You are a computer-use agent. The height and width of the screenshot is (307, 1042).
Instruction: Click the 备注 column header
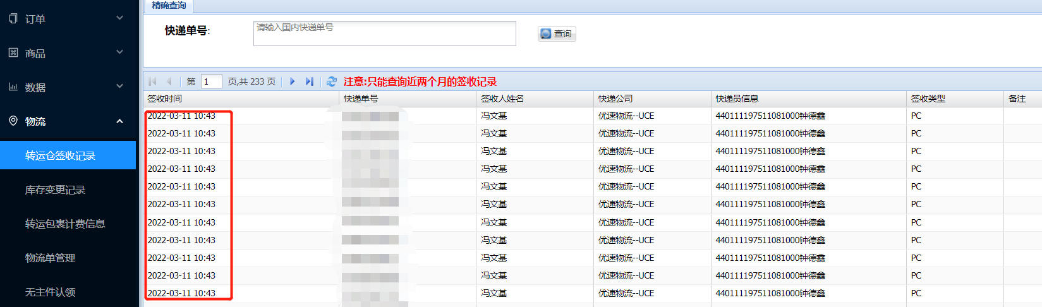click(x=1022, y=99)
